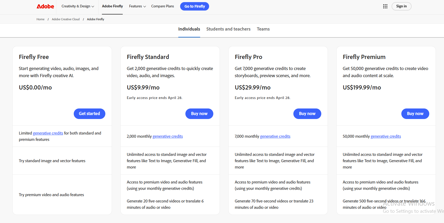The width and height of the screenshot is (444, 223).
Task: Click the Firefly Standard heading
Action: tap(148, 57)
